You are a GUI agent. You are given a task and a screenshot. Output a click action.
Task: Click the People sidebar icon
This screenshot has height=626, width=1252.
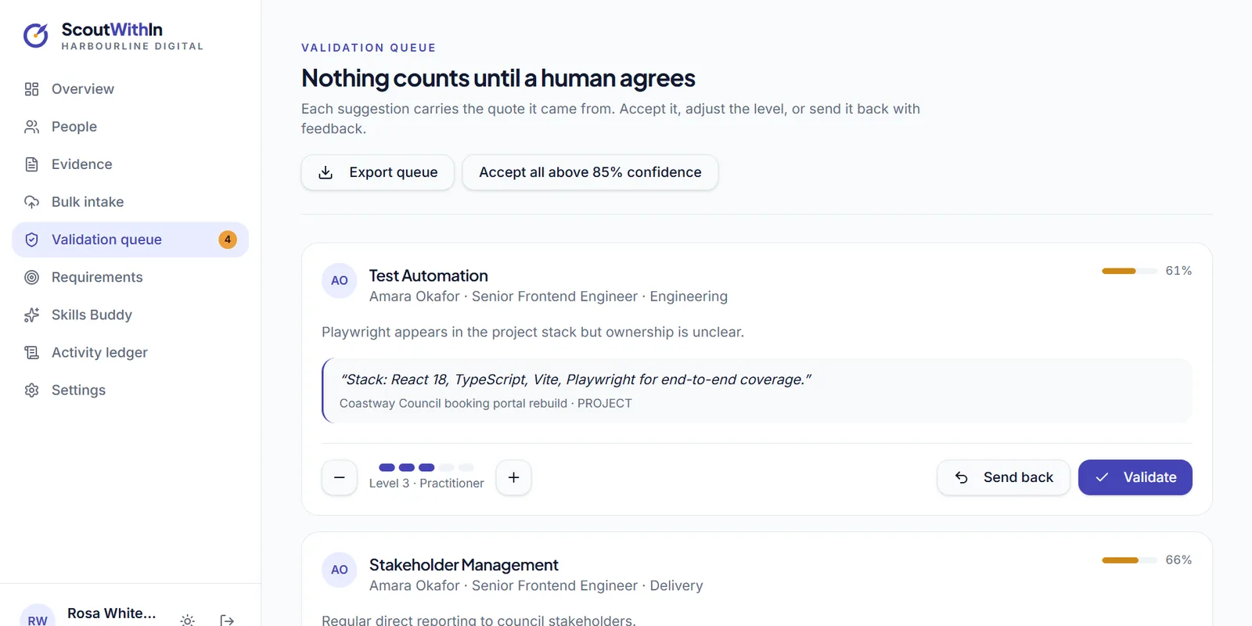coord(31,127)
